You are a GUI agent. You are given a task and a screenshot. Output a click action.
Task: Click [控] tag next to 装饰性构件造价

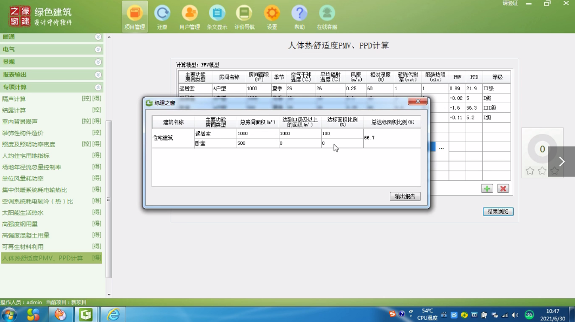click(97, 132)
